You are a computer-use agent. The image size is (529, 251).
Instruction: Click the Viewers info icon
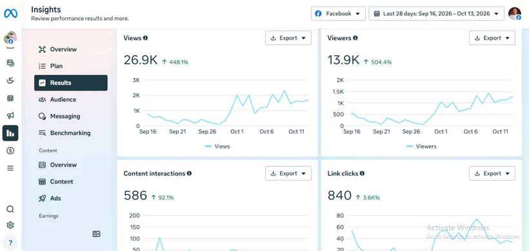pos(355,38)
